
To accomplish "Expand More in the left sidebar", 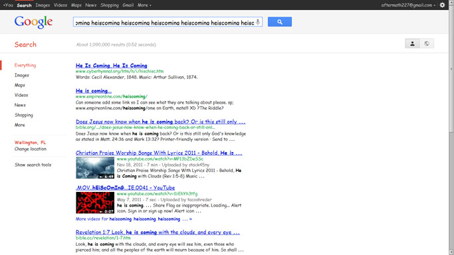I will [20, 125].
